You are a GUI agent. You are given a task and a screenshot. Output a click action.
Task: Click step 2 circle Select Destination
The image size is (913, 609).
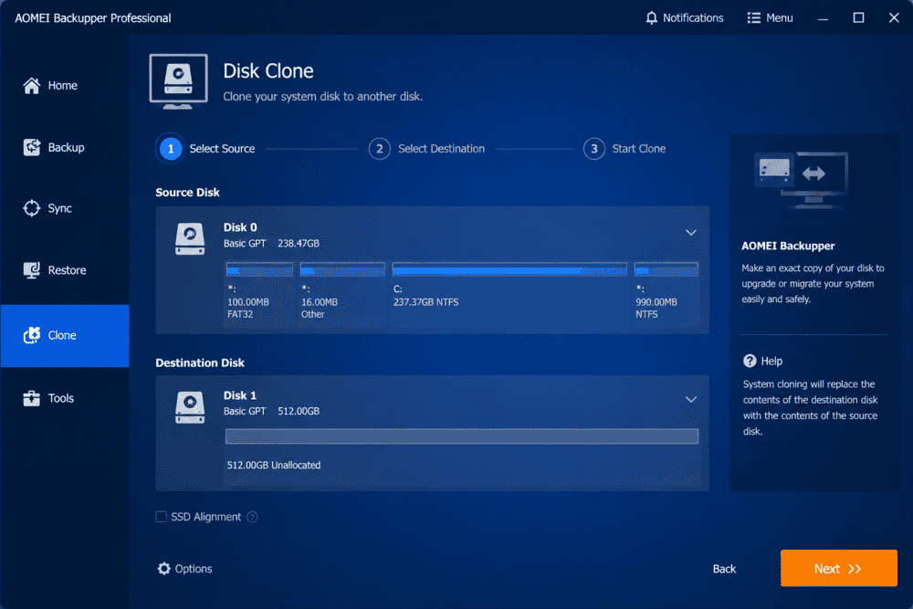[x=379, y=149]
